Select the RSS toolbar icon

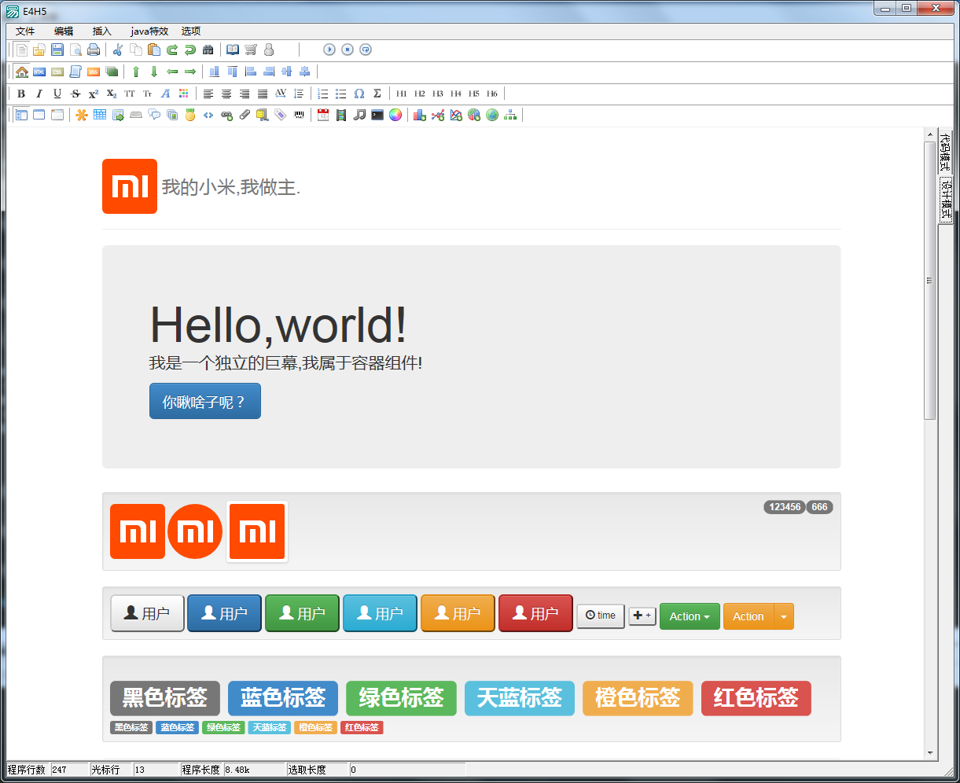click(x=94, y=72)
